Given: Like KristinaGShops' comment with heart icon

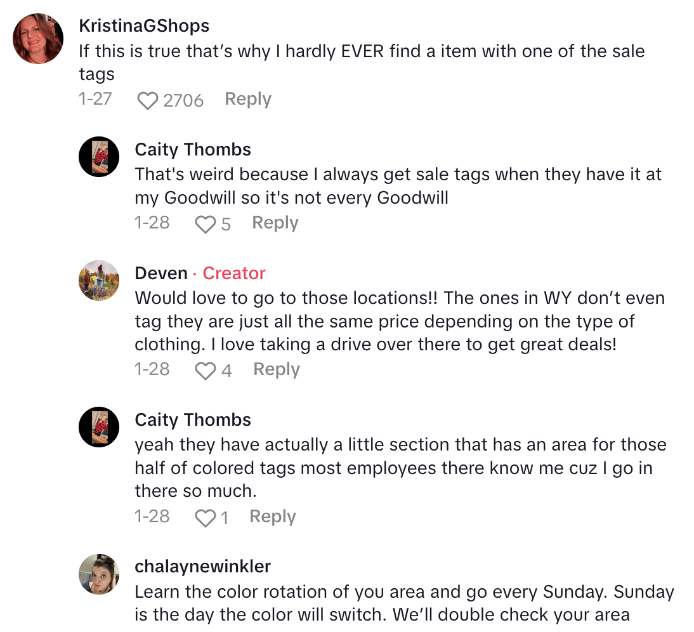Looking at the screenshot, I should [147, 101].
